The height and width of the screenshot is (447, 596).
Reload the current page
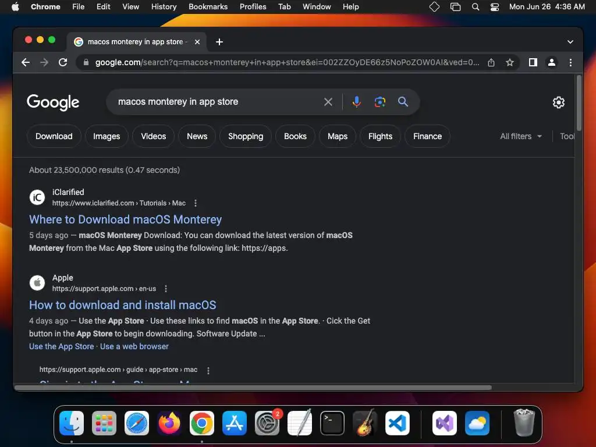click(63, 62)
